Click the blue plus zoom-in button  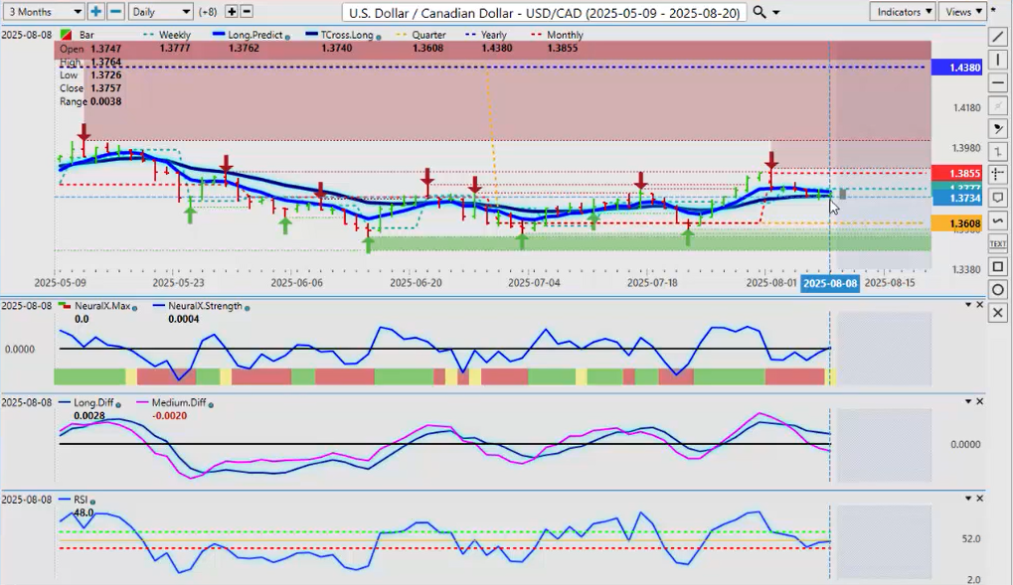tap(95, 12)
